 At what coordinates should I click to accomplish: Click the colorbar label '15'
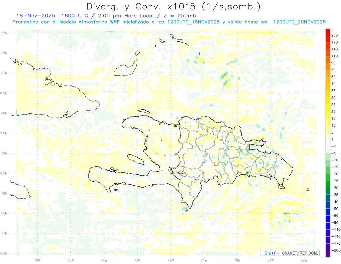pos(334,118)
